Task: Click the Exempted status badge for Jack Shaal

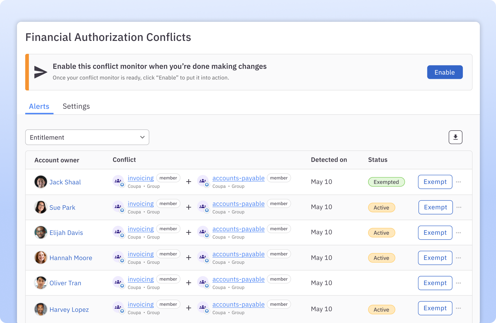Action: [x=386, y=182]
